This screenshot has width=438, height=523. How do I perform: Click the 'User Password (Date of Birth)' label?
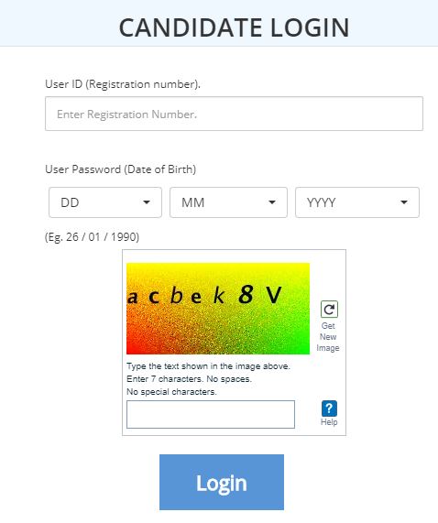(120, 169)
